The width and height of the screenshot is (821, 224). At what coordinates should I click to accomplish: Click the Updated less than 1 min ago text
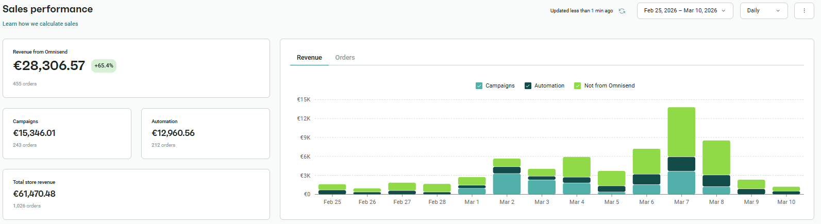tap(581, 11)
